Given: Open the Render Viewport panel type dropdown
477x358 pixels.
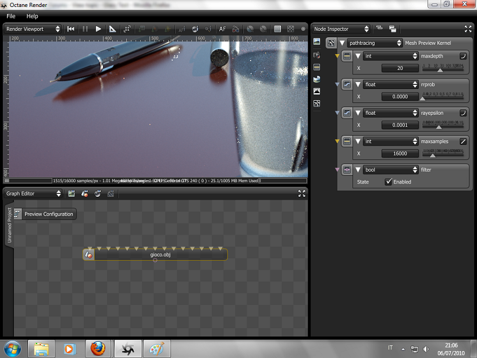Looking at the screenshot, I should point(32,29).
